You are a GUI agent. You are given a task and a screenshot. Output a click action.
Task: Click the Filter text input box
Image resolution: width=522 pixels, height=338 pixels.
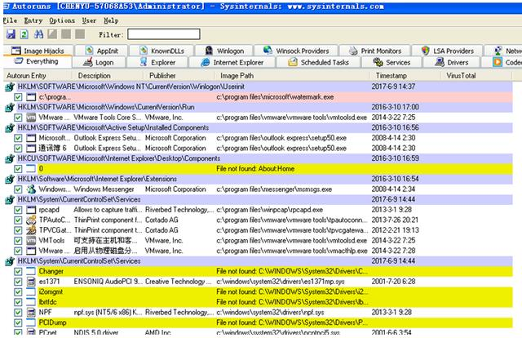coord(164,34)
